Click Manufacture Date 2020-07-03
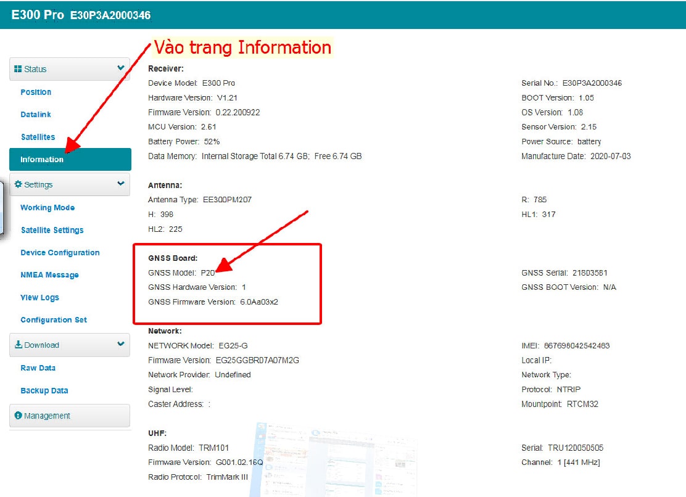The height and width of the screenshot is (497, 686). 611,156
